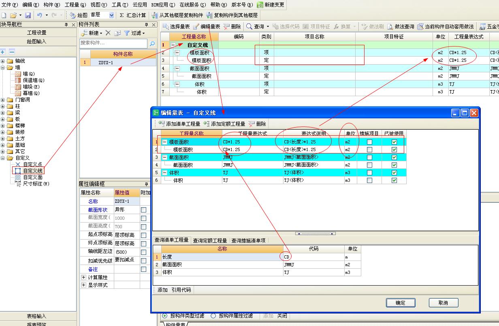Run 汇总计算 summary calculation
The image size is (499, 326).
132,15
